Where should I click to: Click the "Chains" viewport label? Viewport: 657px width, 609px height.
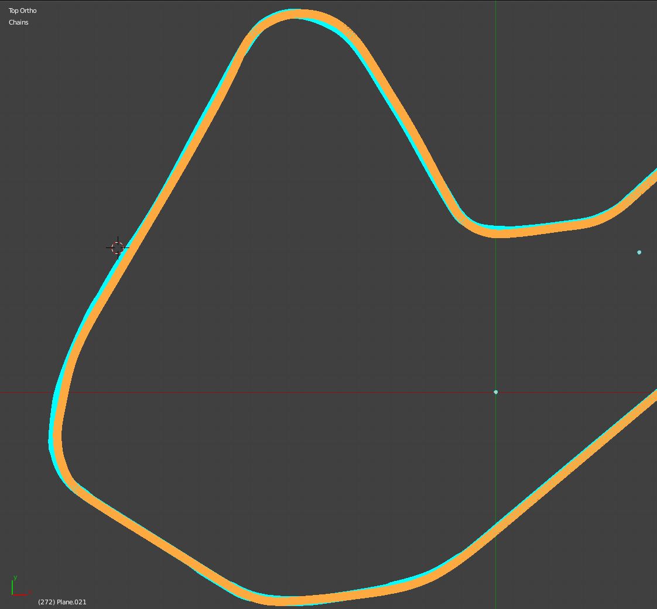[19, 22]
